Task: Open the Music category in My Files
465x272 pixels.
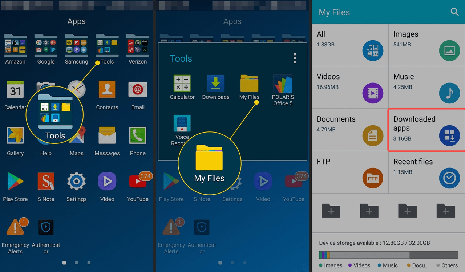Action: click(427, 87)
